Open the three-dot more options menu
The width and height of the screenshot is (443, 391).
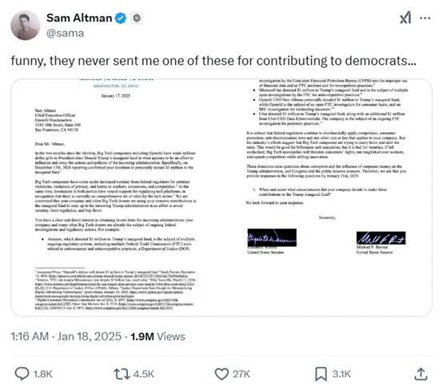pos(425,18)
